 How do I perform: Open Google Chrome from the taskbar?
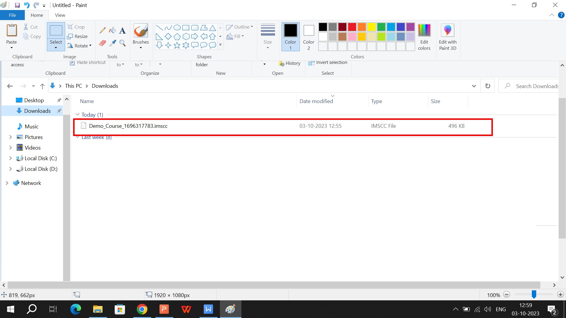[142, 309]
